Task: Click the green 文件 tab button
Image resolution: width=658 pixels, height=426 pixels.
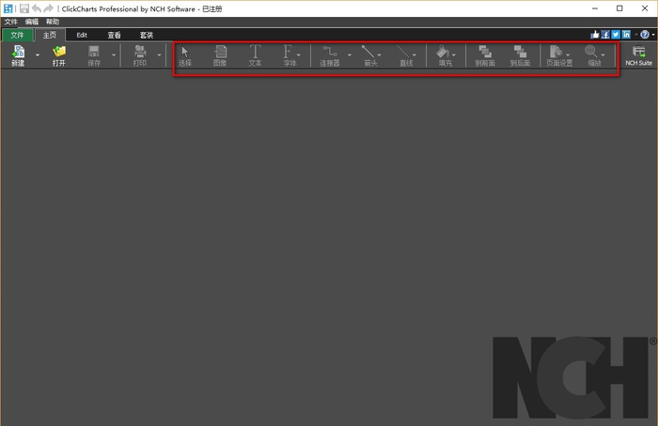Action: coord(16,35)
